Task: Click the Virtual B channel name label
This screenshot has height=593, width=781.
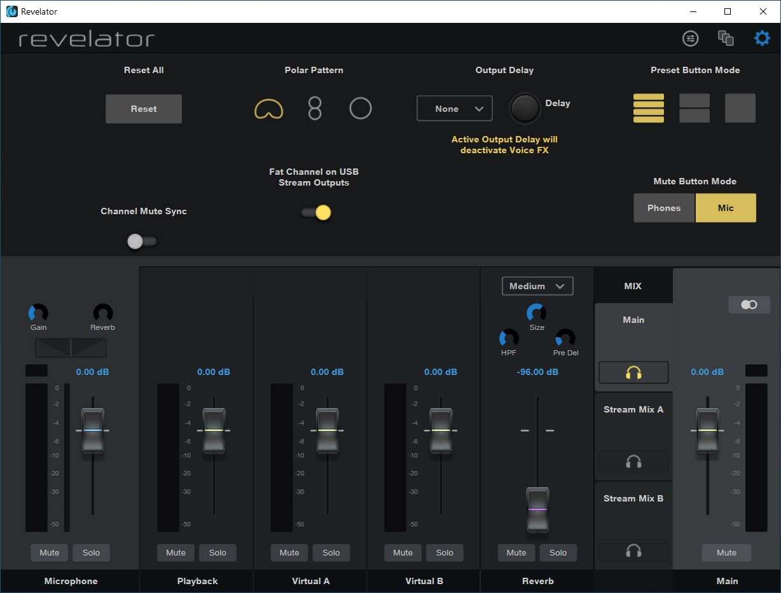Action: coord(424,581)
